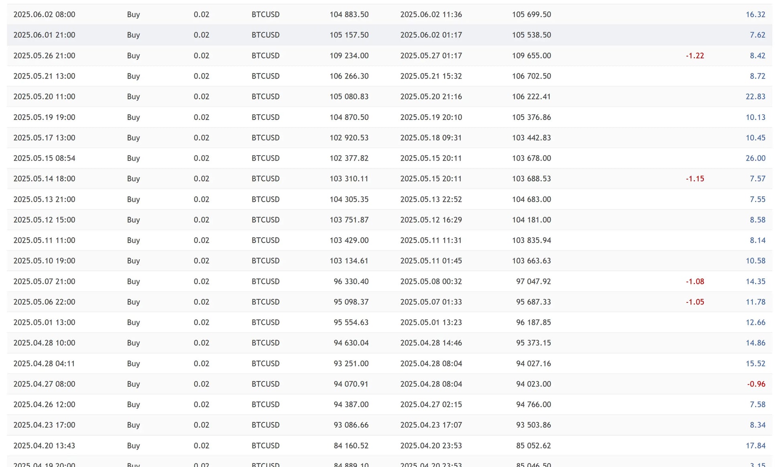The image size is (781, 467).
Task: Click swap value -1.15
Action: 695,179
